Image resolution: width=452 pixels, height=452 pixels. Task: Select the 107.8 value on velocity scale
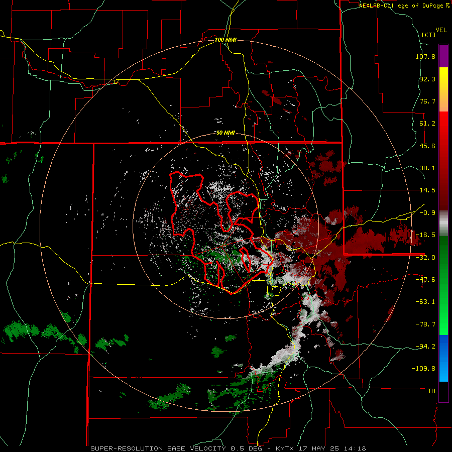(425, 56)
